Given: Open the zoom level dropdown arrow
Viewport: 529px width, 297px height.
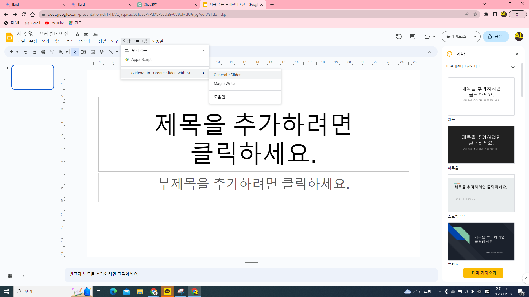Looking at the screenshot, I should click(67, 52).
